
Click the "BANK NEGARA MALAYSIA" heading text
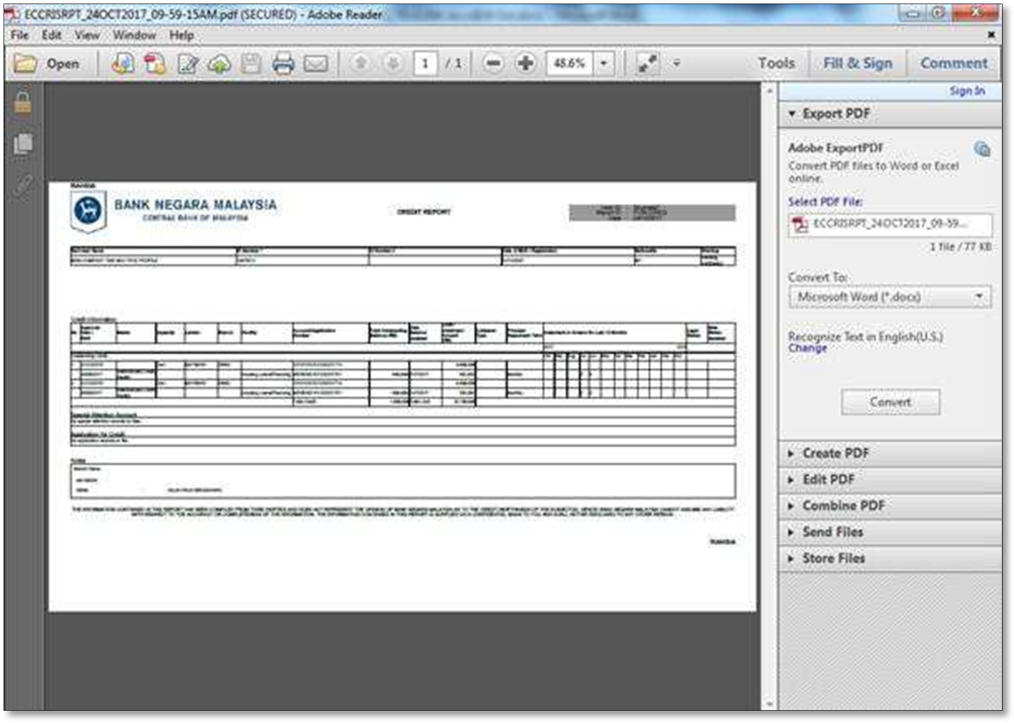pyautogui.click(x=196, y=205)
